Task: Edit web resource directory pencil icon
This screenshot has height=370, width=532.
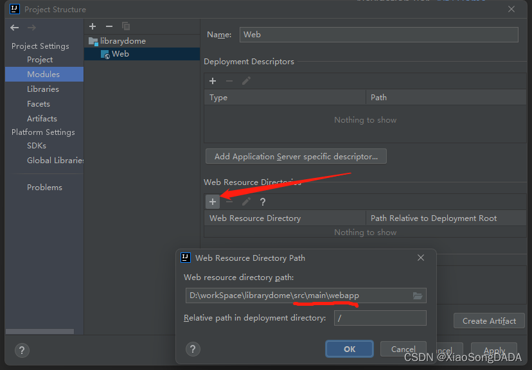Action: [x=246, y=202]
